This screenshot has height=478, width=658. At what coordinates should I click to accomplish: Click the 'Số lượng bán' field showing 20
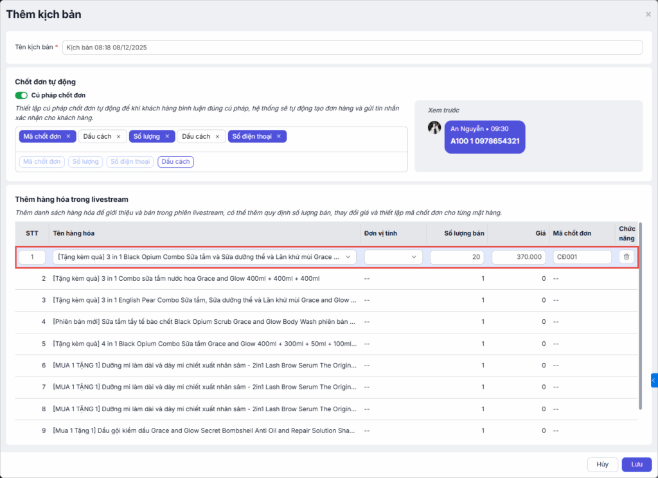click(457, 257)
